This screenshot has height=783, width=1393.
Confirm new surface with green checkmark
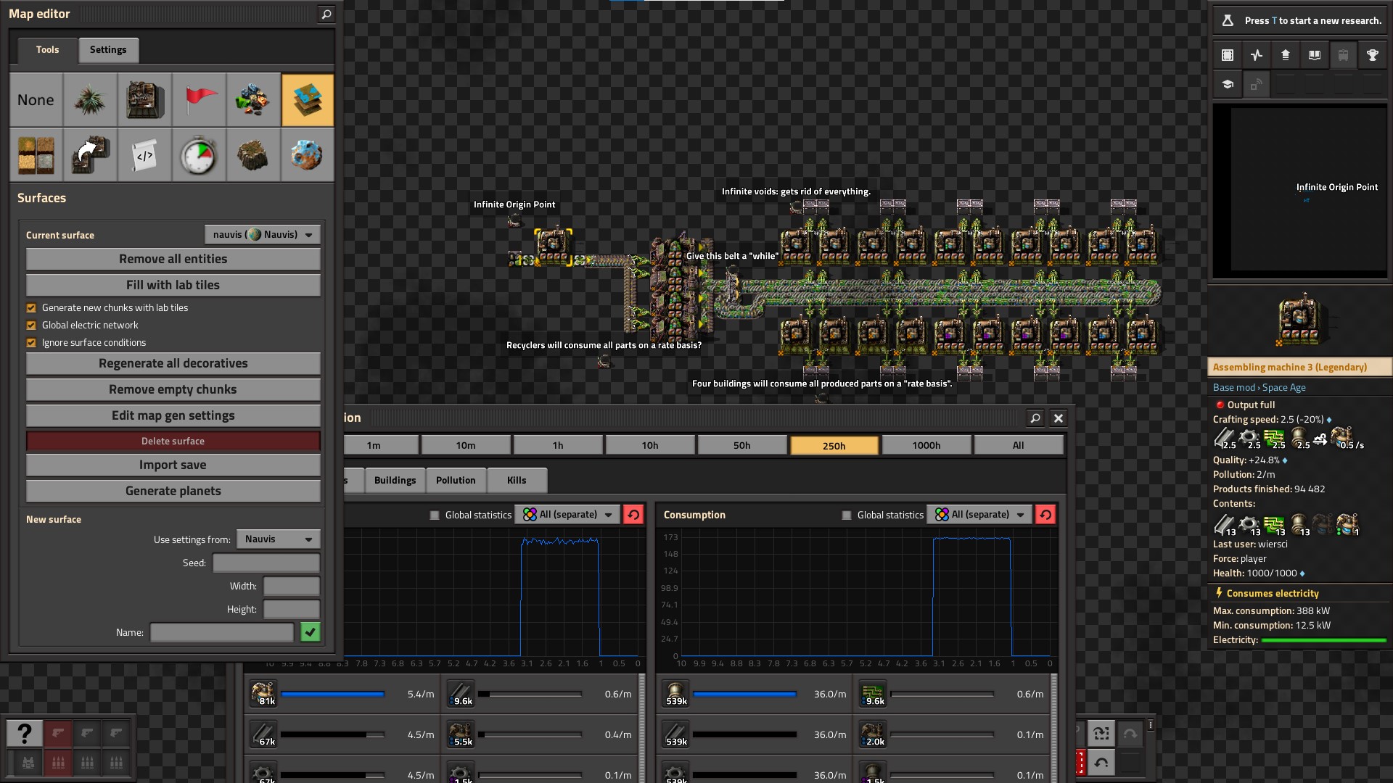[311, 632]
